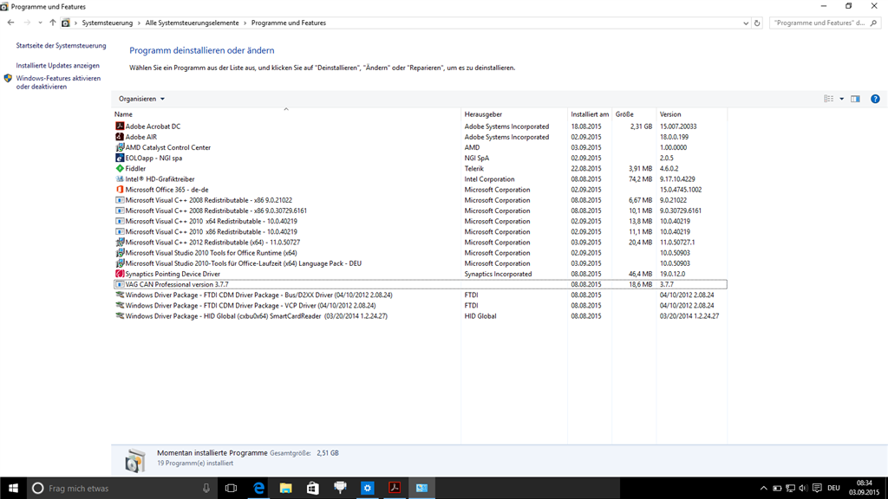
Task: Sort by the Name column header
Action: pos(286,114)
